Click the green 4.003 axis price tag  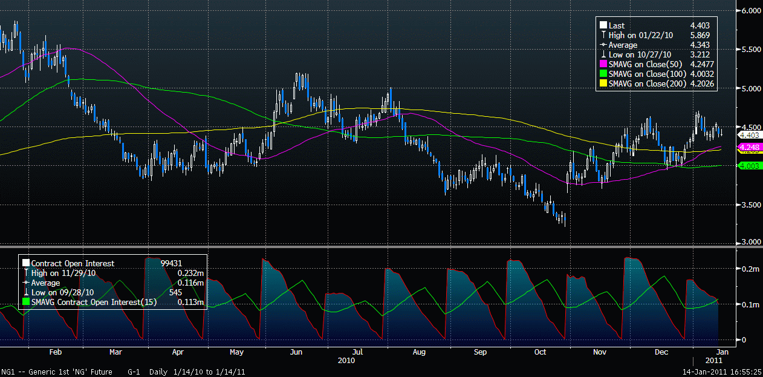tap(750, 166)
